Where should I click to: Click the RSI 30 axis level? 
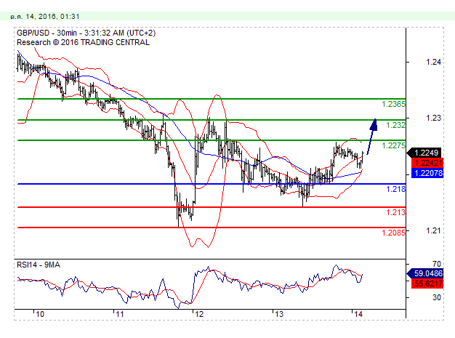point(436,297)
